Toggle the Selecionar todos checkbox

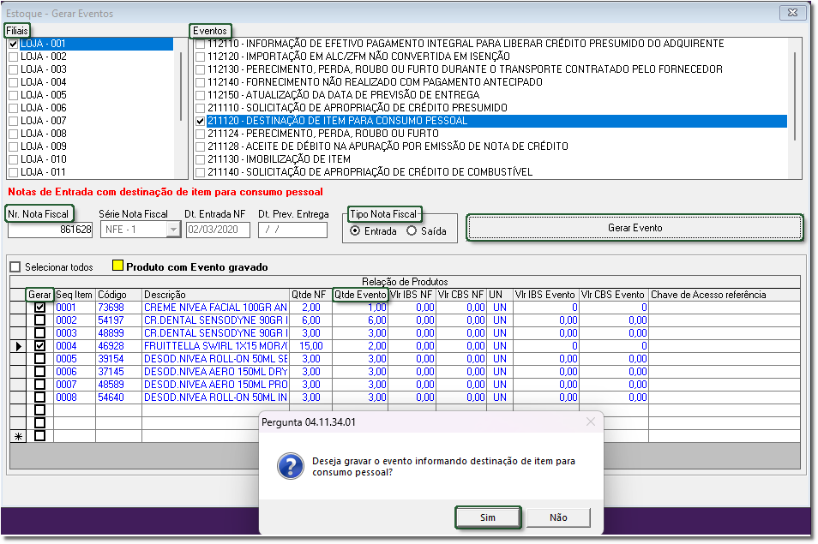tap(15, 266)
